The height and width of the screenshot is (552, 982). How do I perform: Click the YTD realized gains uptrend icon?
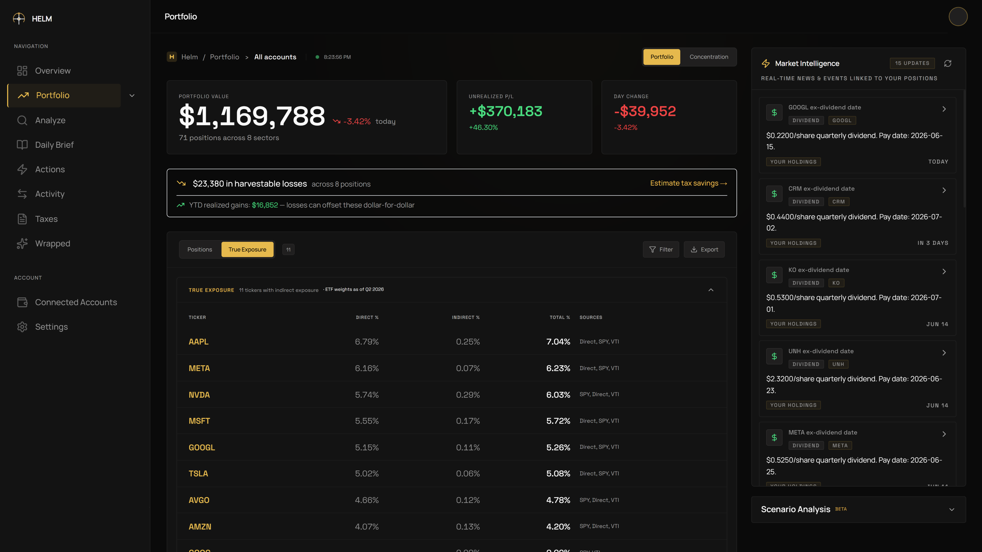(x=181, y=205)
